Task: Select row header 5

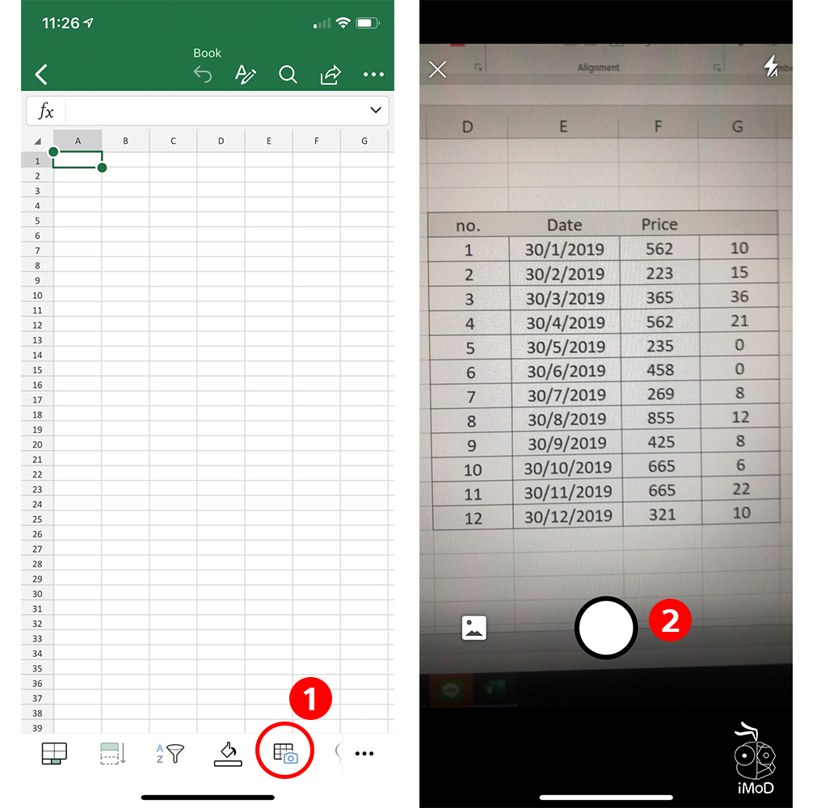Action: [36, 221]
